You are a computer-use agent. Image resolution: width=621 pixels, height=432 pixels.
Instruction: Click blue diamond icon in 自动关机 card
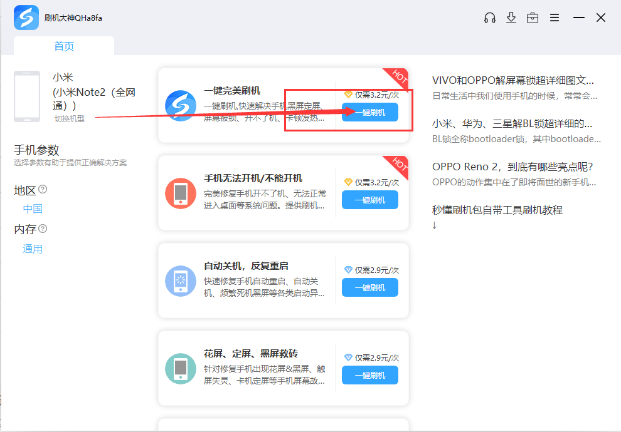(x=348, y=270)
